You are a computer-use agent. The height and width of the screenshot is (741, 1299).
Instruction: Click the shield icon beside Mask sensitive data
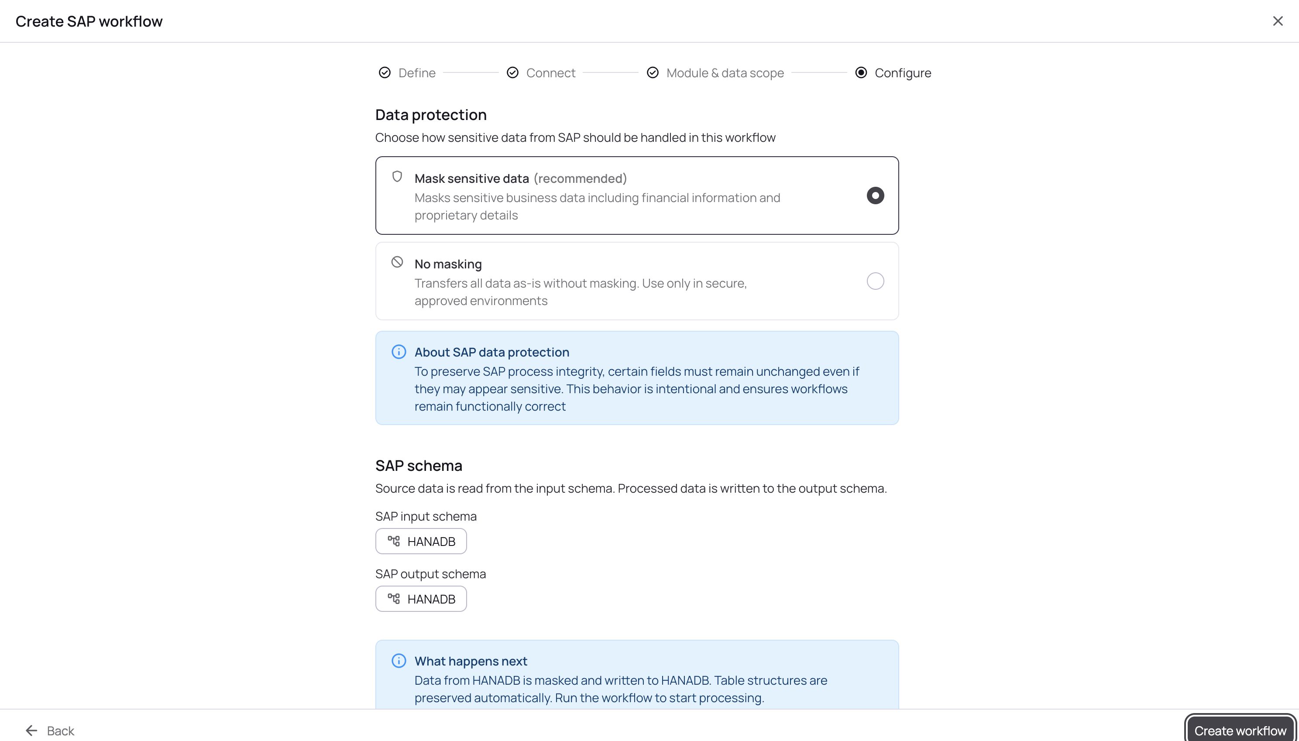point(397,177)
